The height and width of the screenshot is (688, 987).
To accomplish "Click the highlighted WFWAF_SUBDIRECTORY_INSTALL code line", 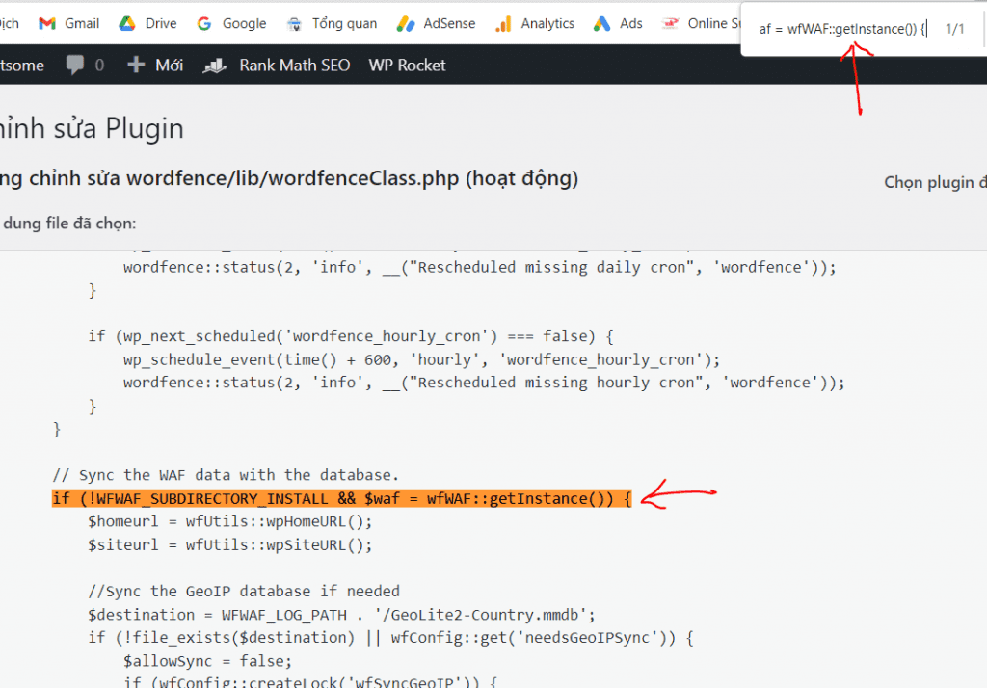I will (x=342, y=498).
